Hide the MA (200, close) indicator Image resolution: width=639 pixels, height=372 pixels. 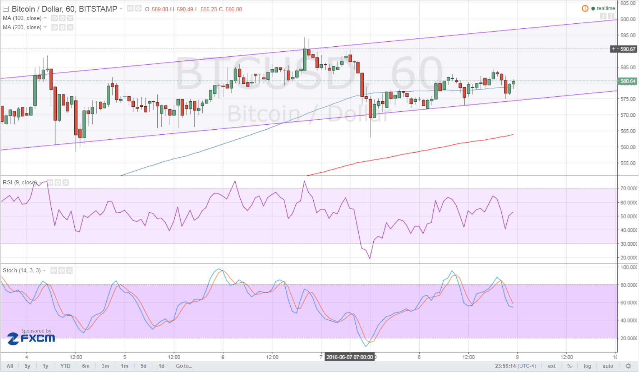pyautogui.click(x=54, y=28)
